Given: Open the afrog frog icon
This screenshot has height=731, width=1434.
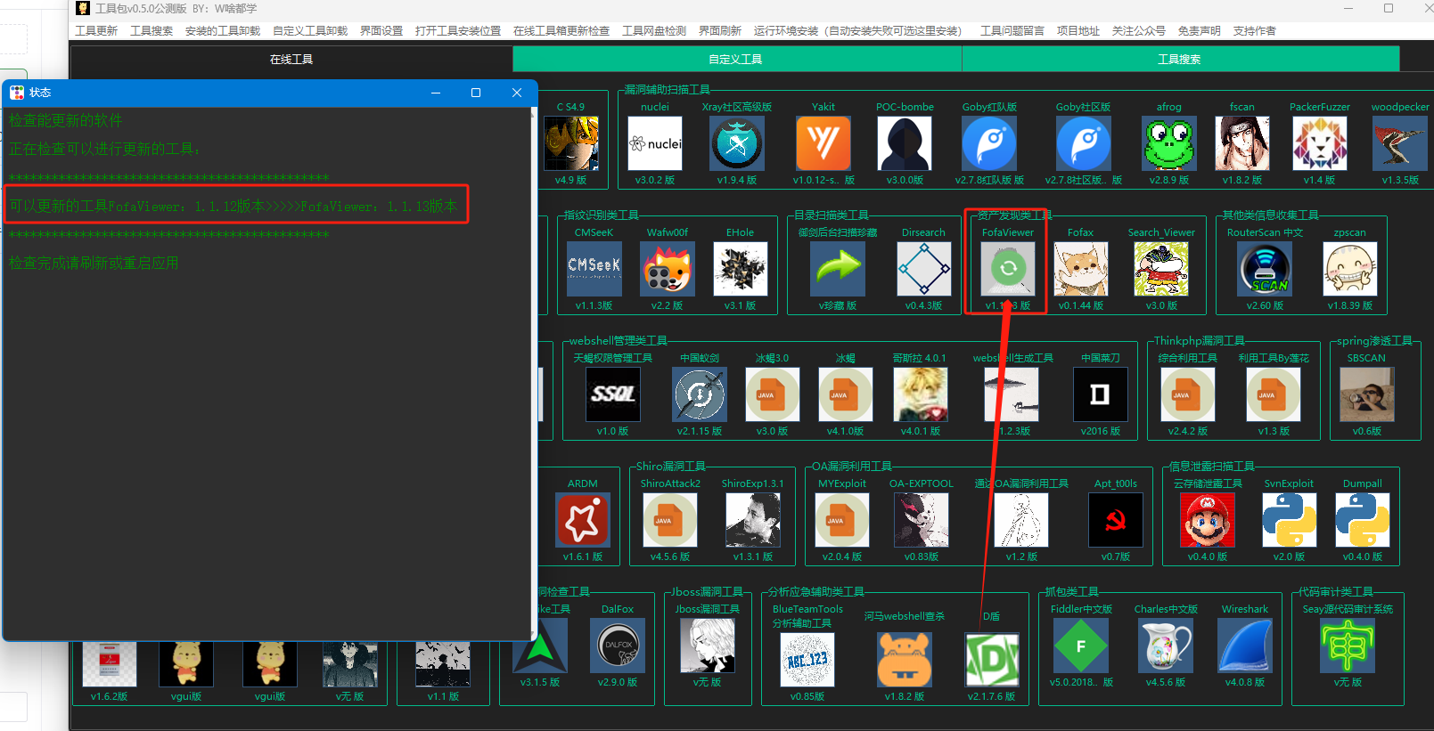Looking at the screenshot, I should [x=1169, y=143].
